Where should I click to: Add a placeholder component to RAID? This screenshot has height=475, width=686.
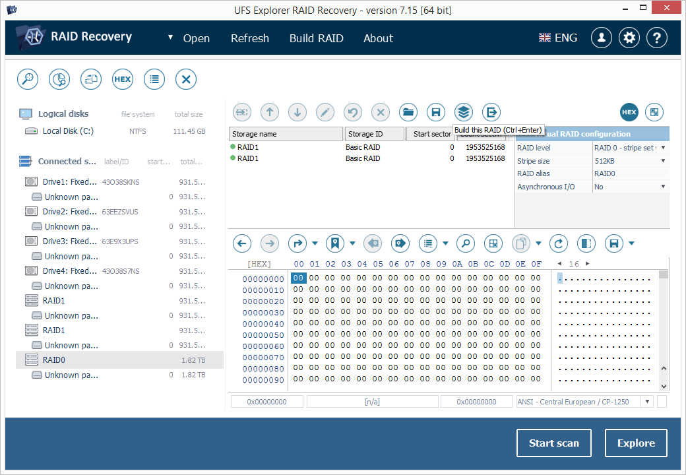coord(242,112)
